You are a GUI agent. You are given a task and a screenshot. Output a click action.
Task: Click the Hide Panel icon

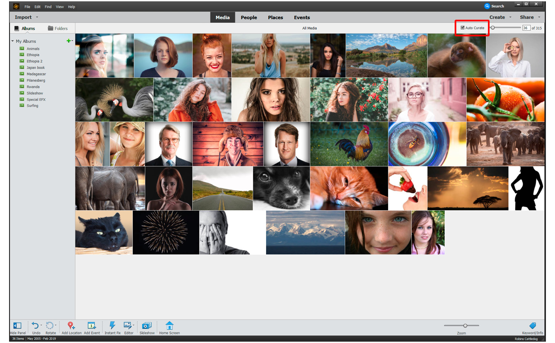click(x=17, y=326)
